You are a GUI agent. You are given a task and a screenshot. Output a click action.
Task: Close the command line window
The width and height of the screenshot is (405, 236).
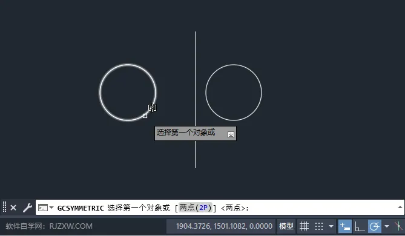click(x=13, y=208)
